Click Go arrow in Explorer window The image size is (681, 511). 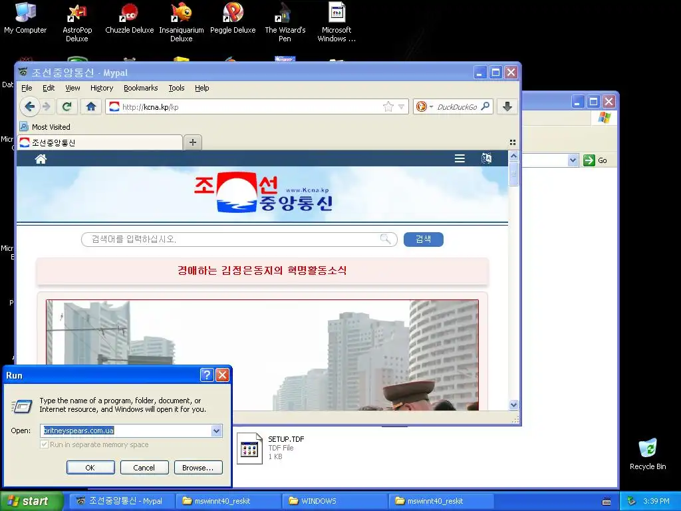[x=589, y=160]
